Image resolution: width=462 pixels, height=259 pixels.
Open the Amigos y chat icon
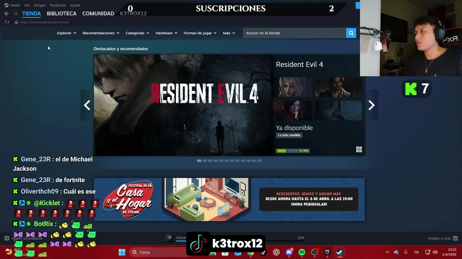coord(455,238)
